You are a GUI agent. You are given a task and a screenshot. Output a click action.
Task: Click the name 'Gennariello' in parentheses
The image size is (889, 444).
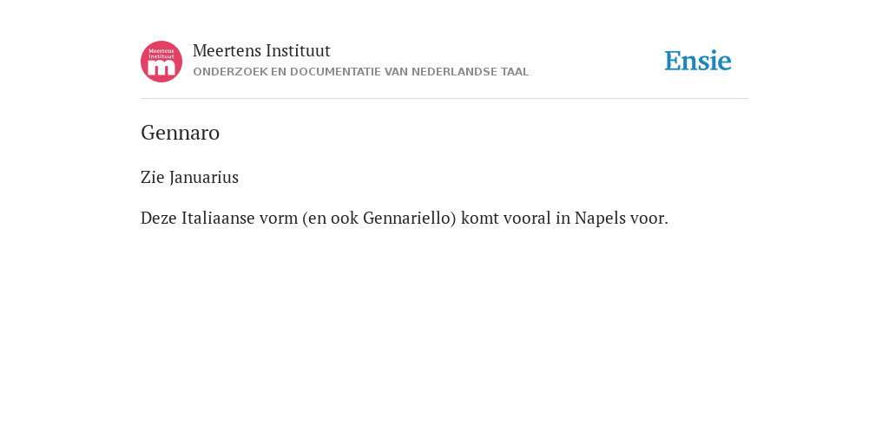pyautogui.click(x=406, y=218)
